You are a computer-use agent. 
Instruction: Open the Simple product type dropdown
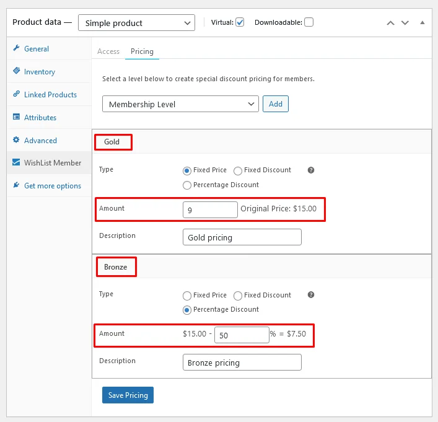(136, 23)
